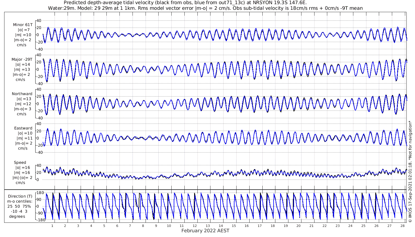Click '|m-o|= 3' in the Northward panel
The height and width of the screenshot is (237, 415).
[22, 109]
